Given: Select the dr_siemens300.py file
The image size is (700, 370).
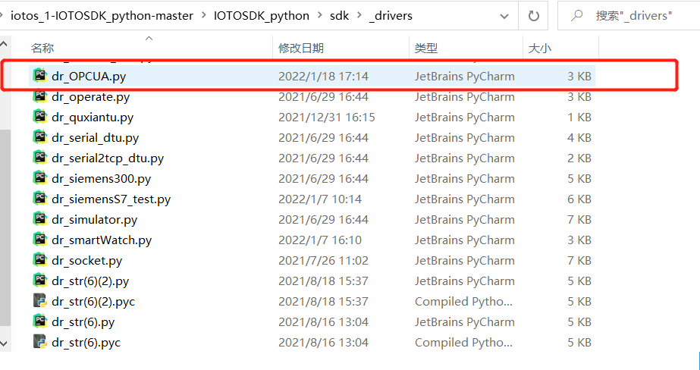Looking at the screenshot, I should [x=101, y=178].
